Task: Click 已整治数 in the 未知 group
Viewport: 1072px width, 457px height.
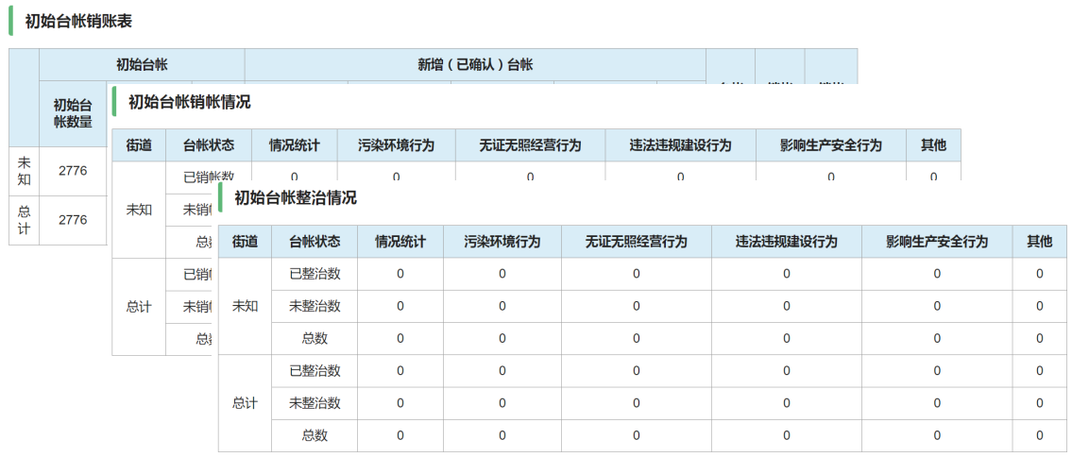Action: point(315,274)
